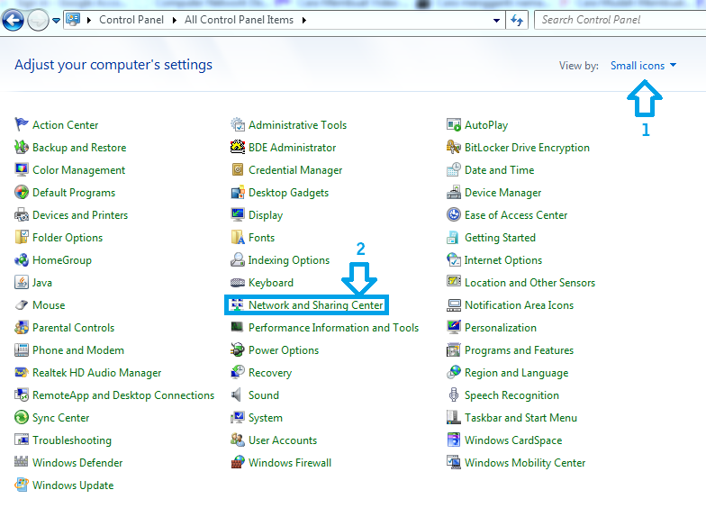Click the Region and Language globe icon
This screenshot has height=508, width=706.
(454, 372)
